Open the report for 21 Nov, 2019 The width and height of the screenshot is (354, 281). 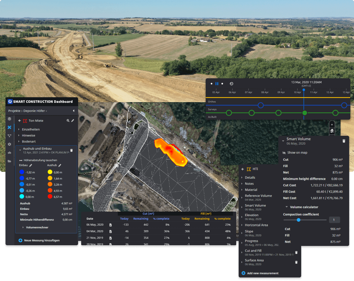coord(110,238)
